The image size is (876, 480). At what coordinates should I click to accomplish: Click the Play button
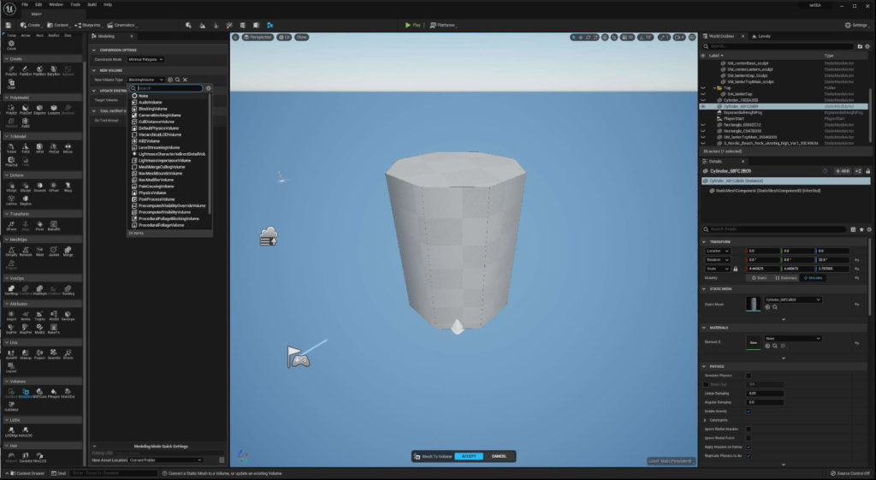click(413, 25)
